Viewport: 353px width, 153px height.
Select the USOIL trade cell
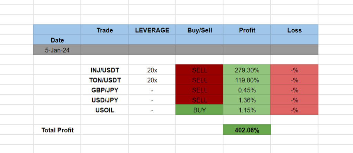point(104,110)
